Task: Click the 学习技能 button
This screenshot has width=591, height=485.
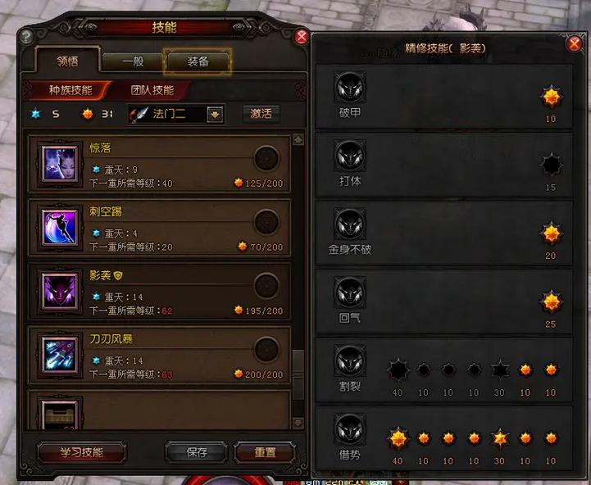Action: click(x=82, y=452)
